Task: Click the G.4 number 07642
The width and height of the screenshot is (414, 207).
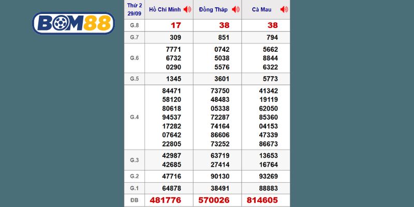Action: [172, 135]
